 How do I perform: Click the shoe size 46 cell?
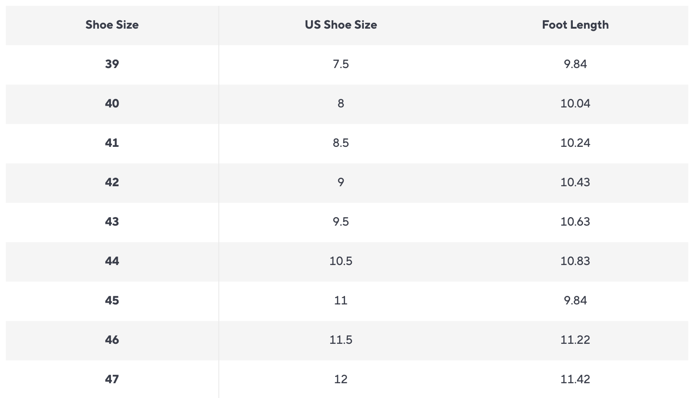tap(112, 340)
